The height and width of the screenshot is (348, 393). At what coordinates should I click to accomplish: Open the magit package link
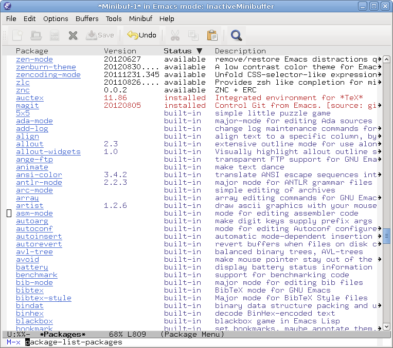pyautogui.click(x=27, y=105)
